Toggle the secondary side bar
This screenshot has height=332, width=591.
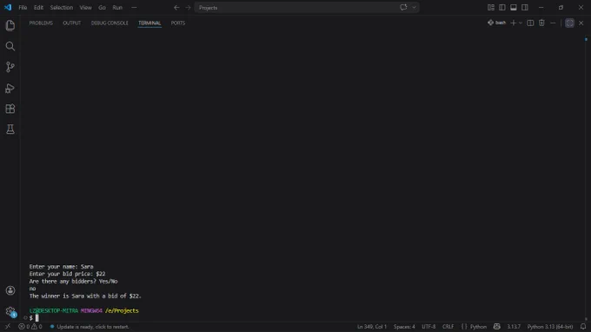[525, 8]
